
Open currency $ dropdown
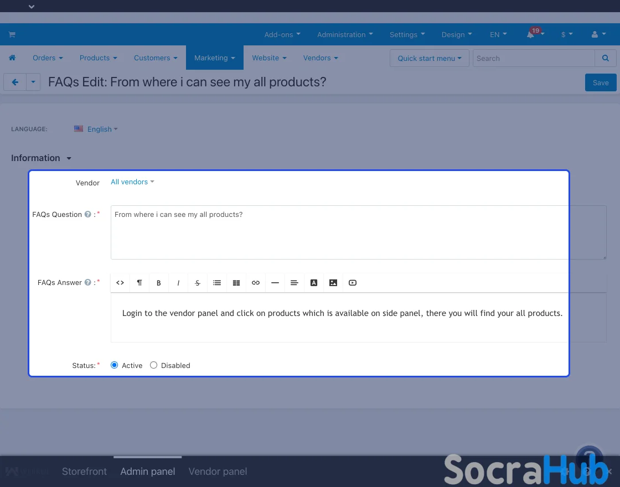(x=567, y=34)
